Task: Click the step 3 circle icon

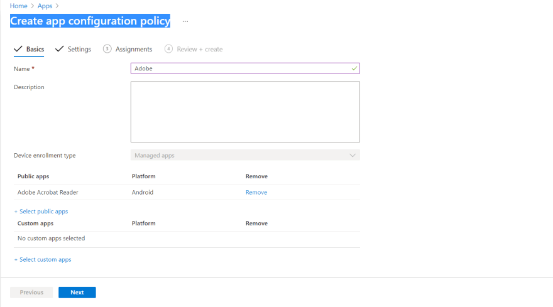Action: [107, 48]
